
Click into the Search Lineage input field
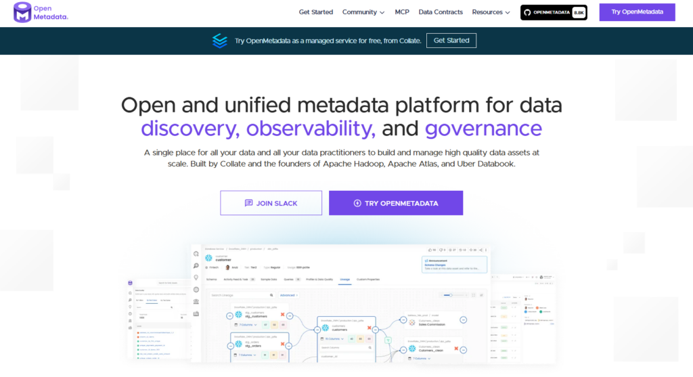[x=237, y=295]
